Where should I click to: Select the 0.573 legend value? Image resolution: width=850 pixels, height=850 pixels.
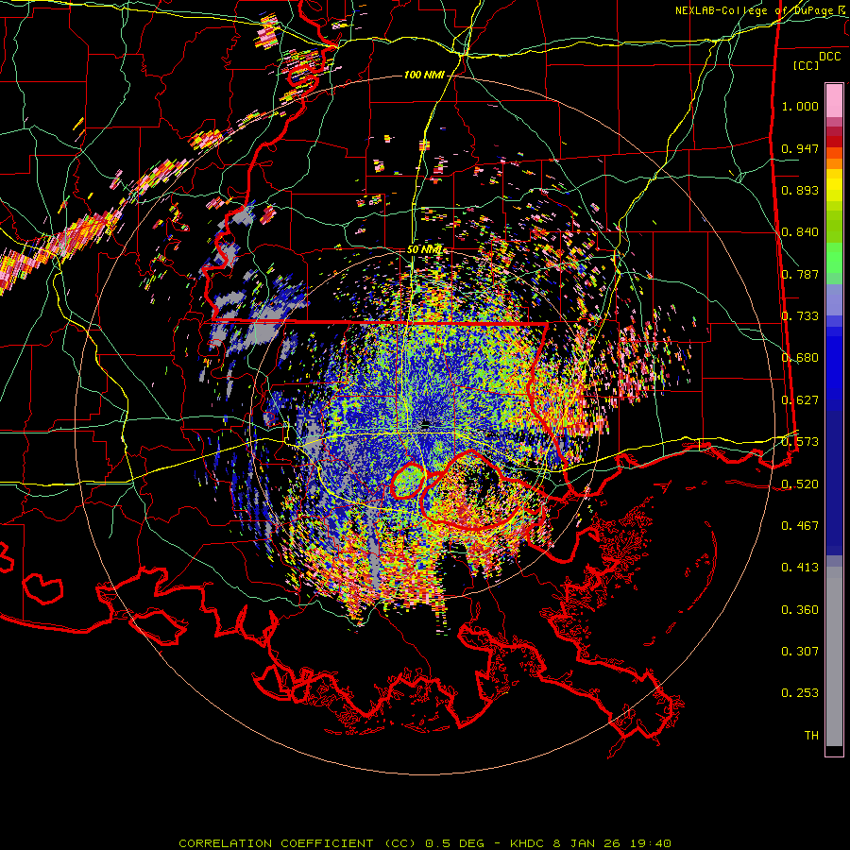click(800, 442)
